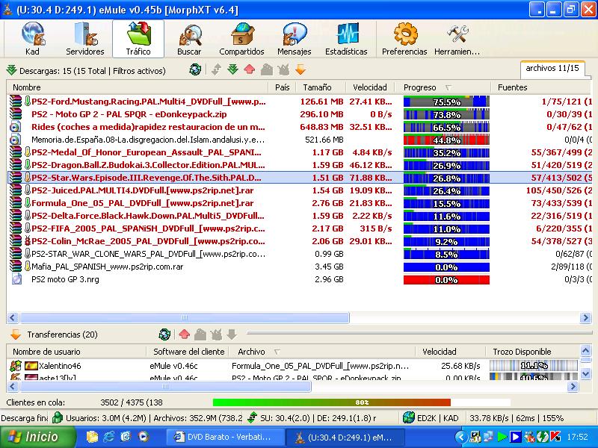The image size is (598, 448).
Task: Sort downloads by Velocidad column header
Action: tap(370, 87)
